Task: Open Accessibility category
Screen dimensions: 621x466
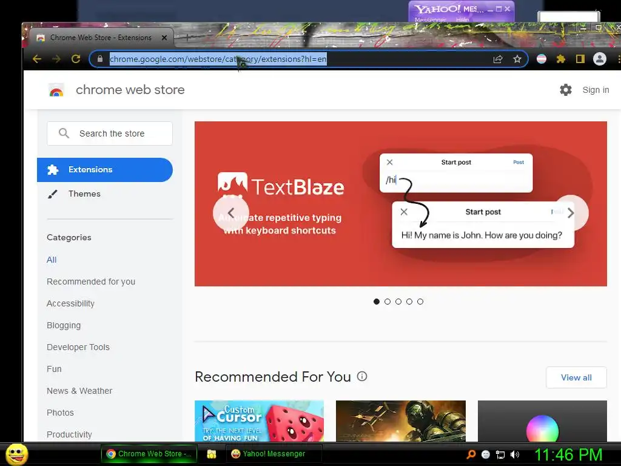Action: (70, 303)
